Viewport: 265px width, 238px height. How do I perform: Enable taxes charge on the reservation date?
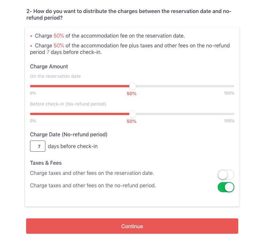pyautogui.click(x=226, y=175)
